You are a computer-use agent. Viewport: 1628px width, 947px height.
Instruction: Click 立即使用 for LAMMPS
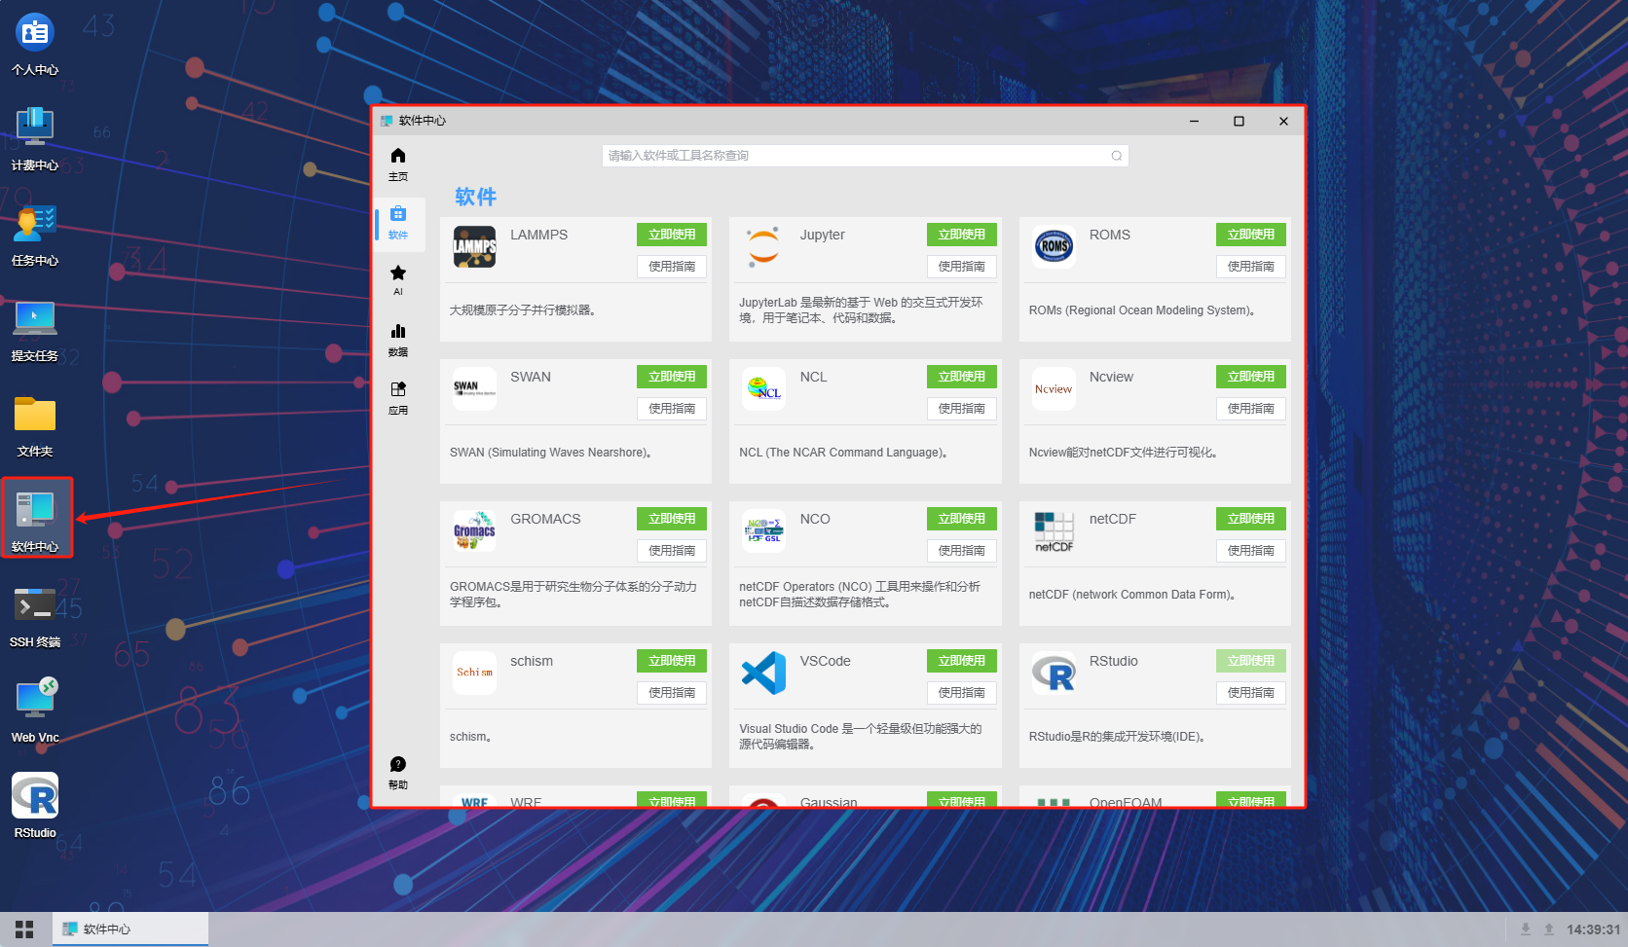(672, 235)
